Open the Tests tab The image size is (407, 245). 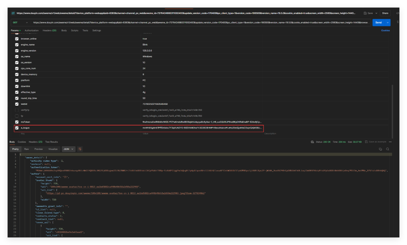tap(85, 31)
